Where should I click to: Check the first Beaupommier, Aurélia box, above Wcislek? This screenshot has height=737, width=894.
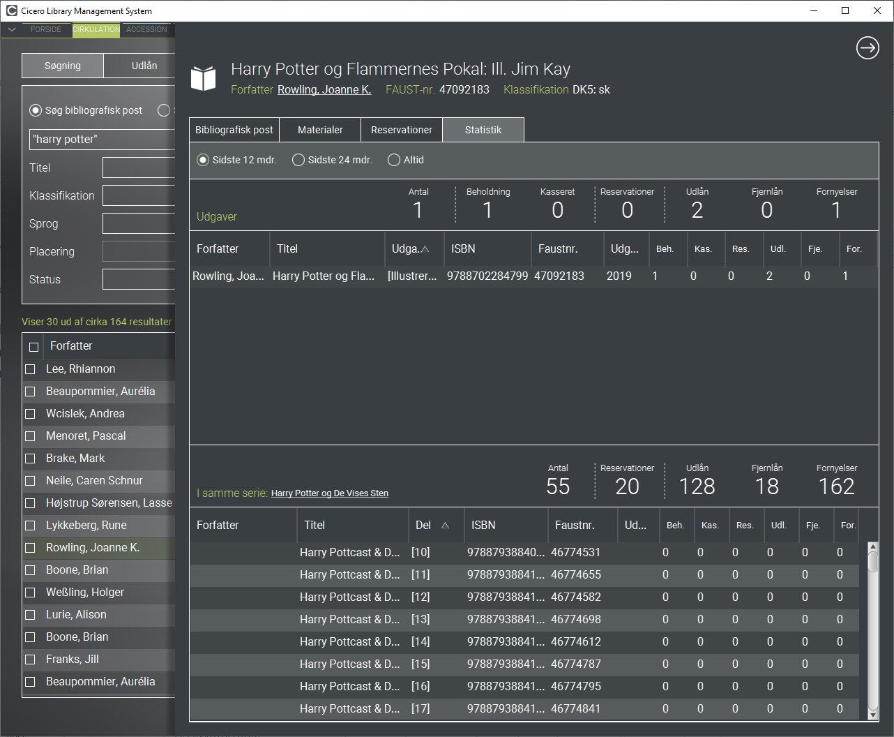coord(30,392)
